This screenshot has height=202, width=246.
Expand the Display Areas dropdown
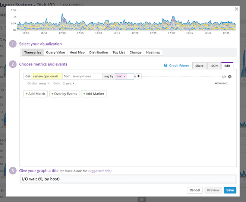pyautogui.click(x=44, y=83)
